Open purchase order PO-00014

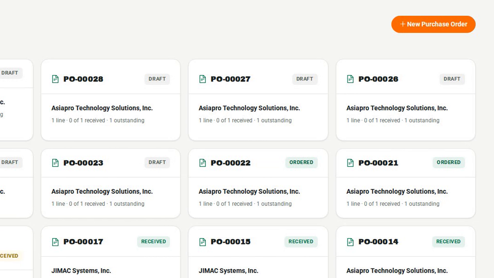(x=378, y=242)
